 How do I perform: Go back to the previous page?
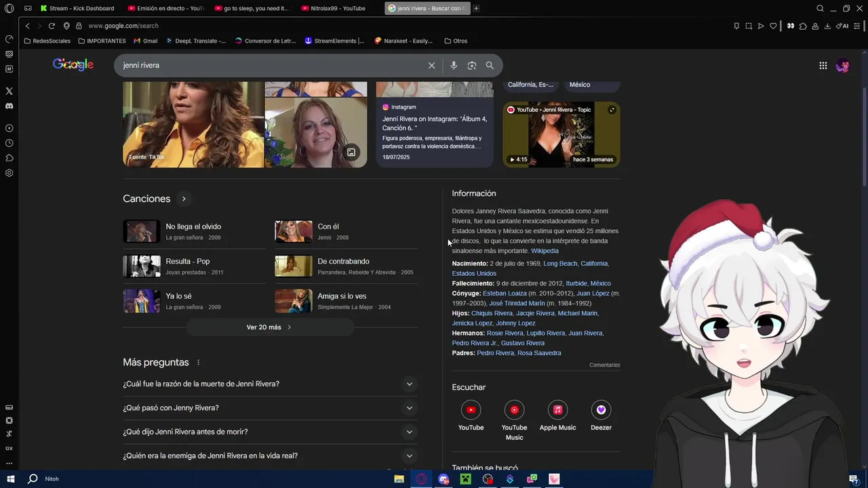pos(27,26)
